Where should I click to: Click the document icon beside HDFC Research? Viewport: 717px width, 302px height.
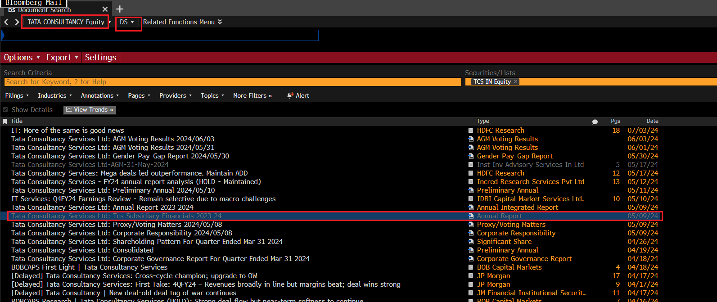[x=471, y=131]
